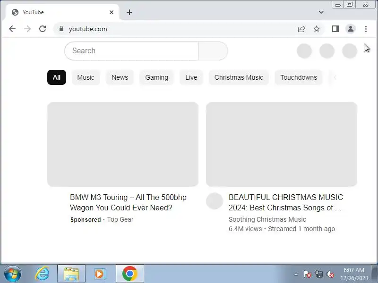Click the Soothing Christmas Music channel avatar
The height and width of the screenshot is (283, 378).
(x=215, y=201)
